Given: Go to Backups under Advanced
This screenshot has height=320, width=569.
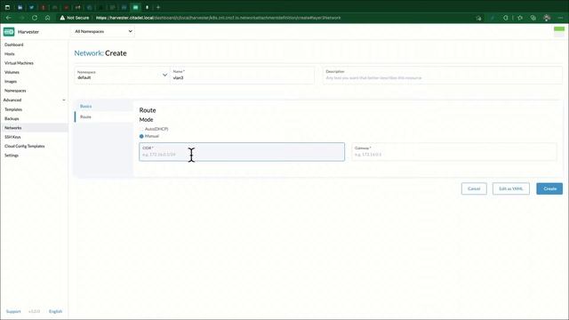Looking at the screenshot, I should [x=12, y=118].
